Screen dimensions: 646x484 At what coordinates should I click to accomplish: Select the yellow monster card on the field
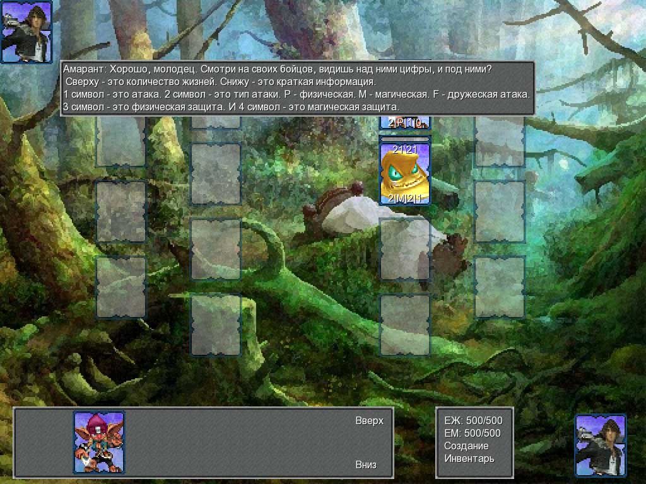(404, 173)
